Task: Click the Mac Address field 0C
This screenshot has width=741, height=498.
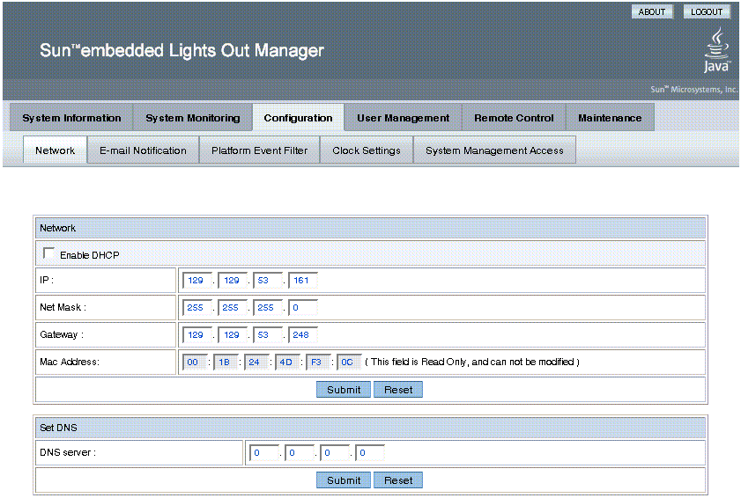Action: point(349,362)
